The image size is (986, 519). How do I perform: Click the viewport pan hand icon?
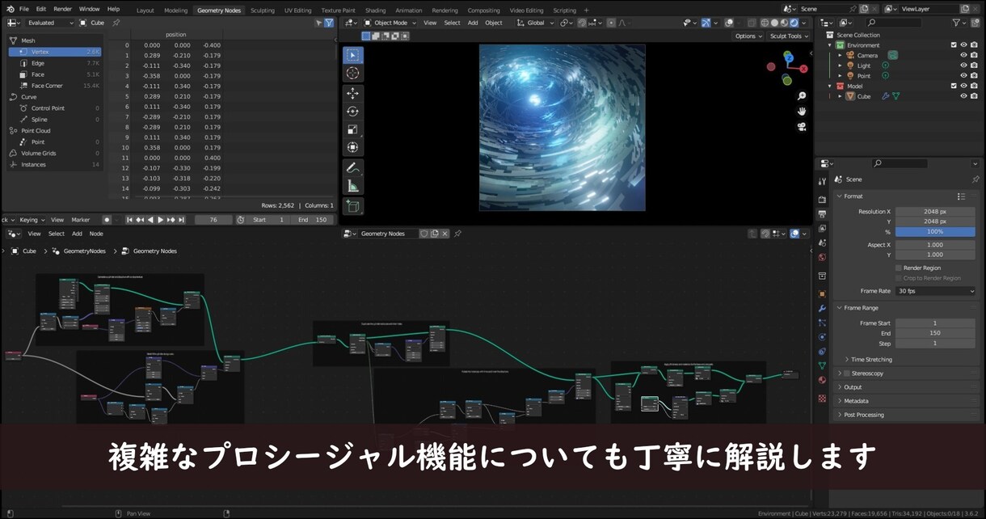(802, 111)
